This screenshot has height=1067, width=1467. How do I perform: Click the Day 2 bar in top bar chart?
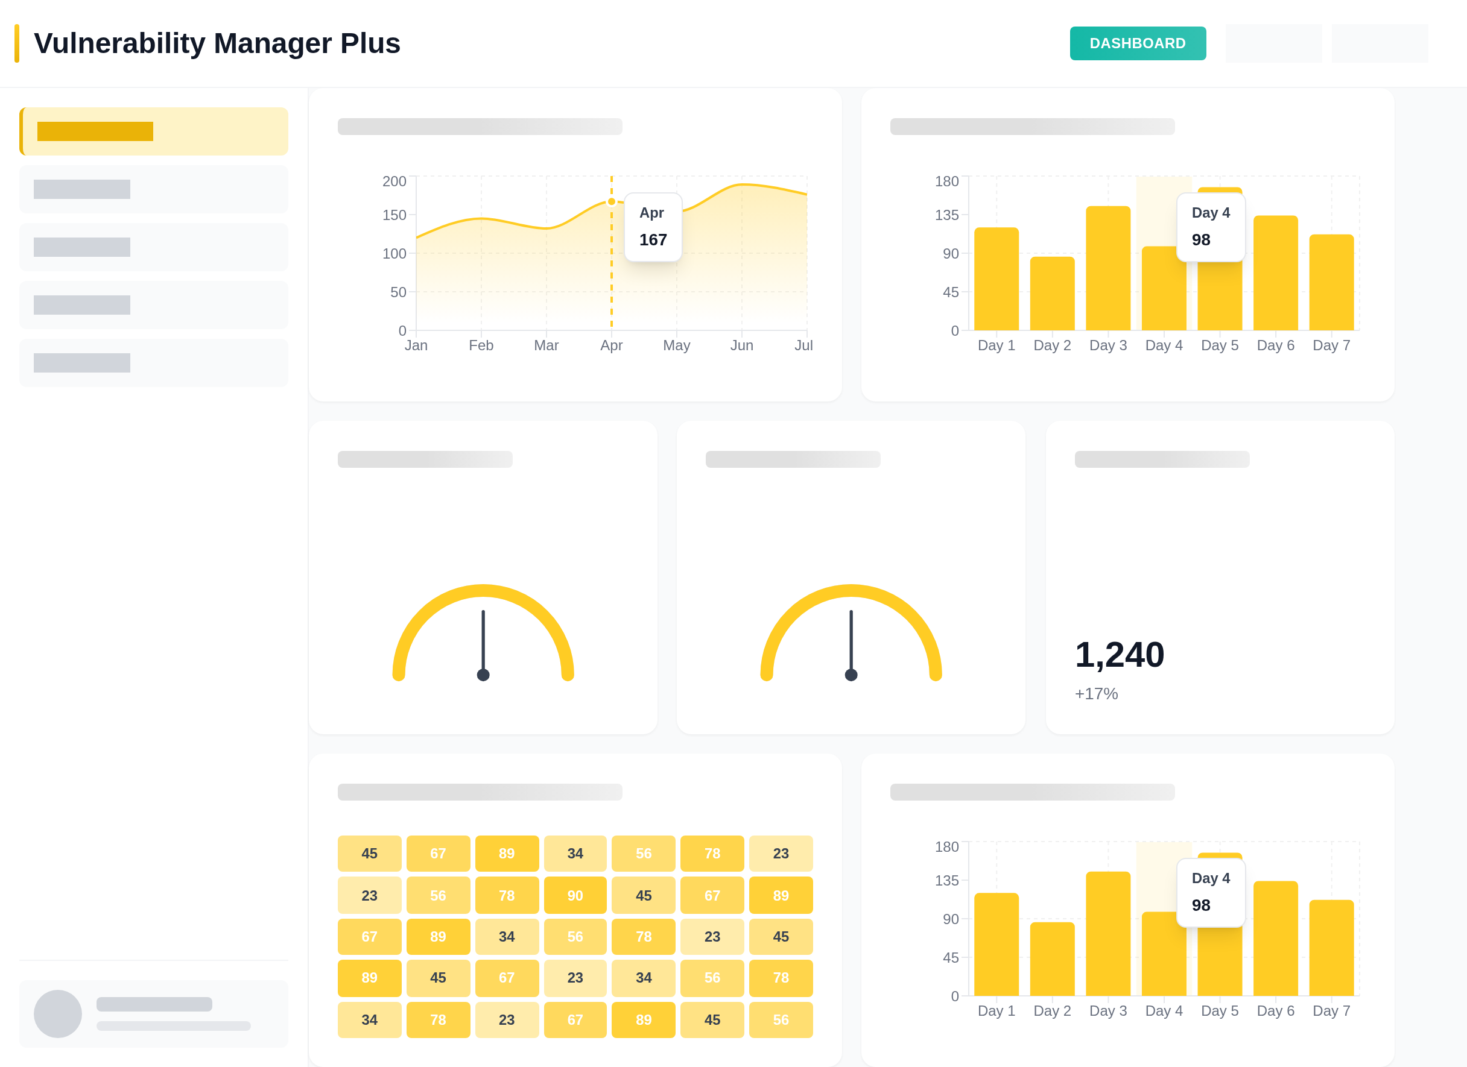click(x=1052, y=294)
